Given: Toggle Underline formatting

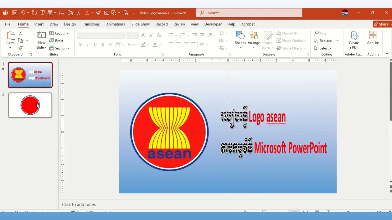Looking at the screenshot, I should 95,45.
